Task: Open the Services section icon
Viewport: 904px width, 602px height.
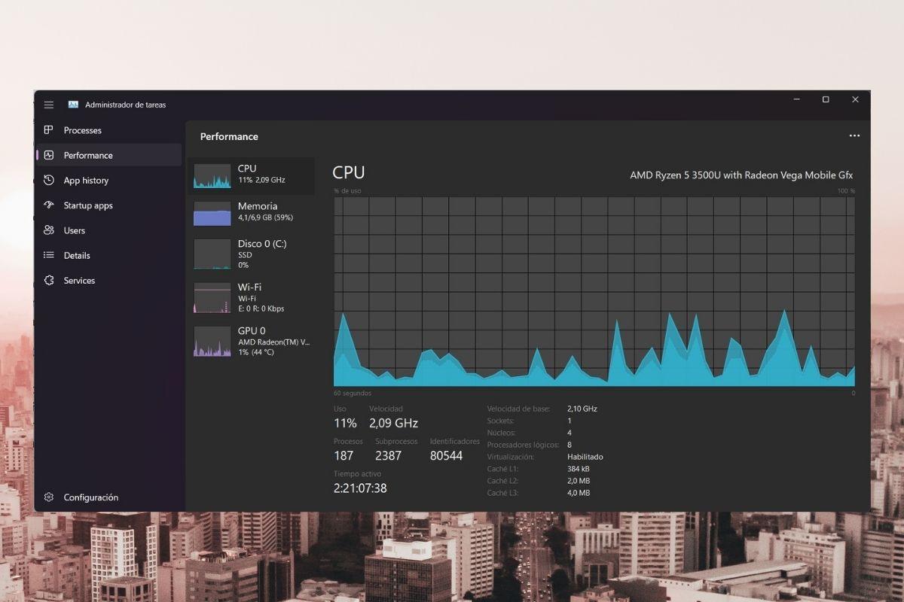Action: tap(48, 280)
